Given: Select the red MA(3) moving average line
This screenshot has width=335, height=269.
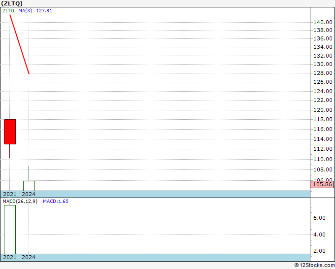Looking at the screenshot, I should click(x=19, y=44).
